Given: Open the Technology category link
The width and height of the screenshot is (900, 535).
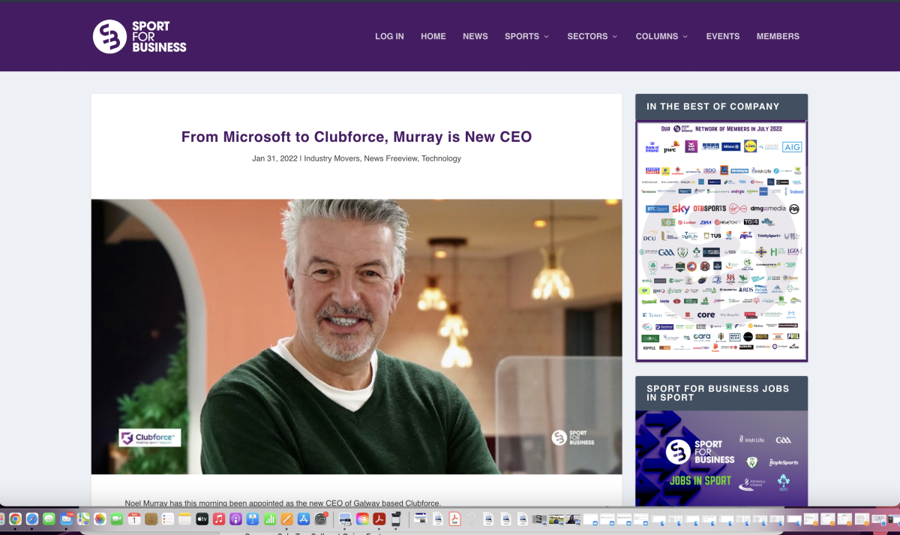Looking at the screenshot, I should click(441, 158).
